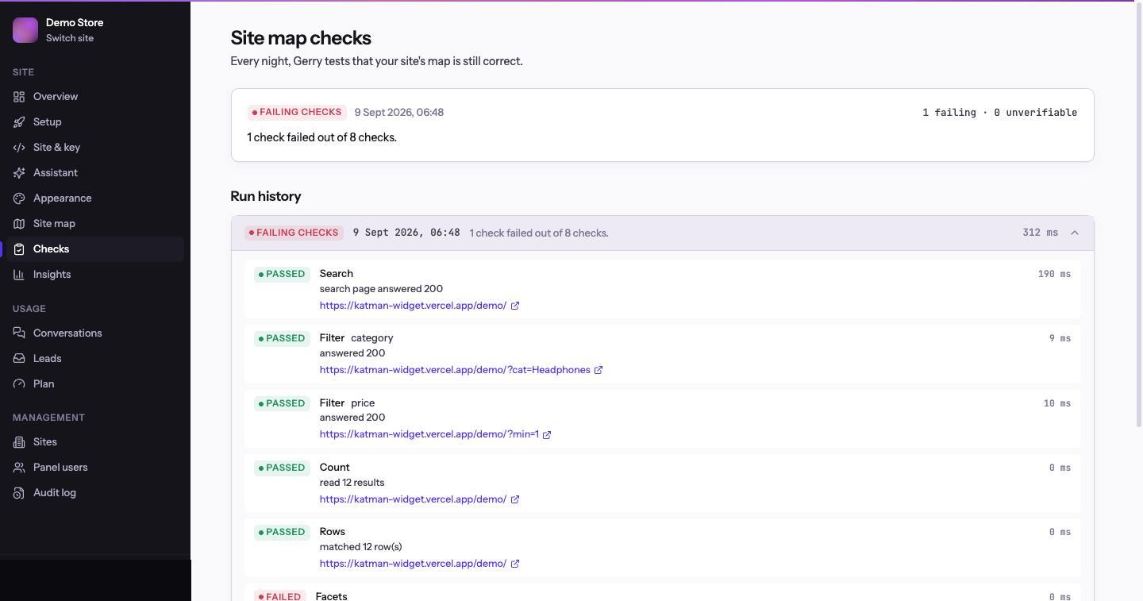This screenshot has height=601, width=1143.
Task: Click 'Filter category' check title
Action: tap(356, 338)
